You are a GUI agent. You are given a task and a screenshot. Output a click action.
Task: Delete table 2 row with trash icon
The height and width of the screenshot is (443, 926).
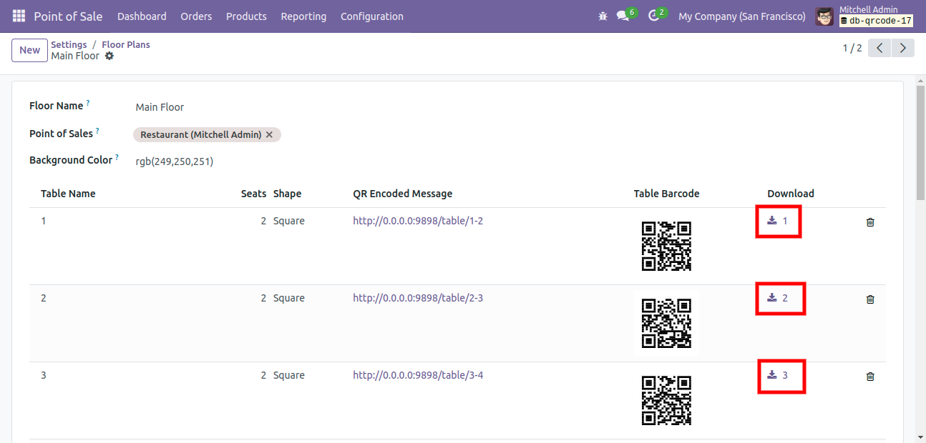(870, 299)
